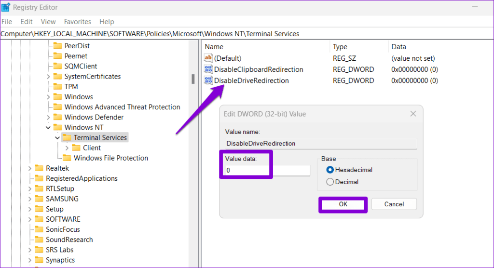494x268 pixels.
Task: Collapse the Windows NT tree node
Action: (48, 128)
